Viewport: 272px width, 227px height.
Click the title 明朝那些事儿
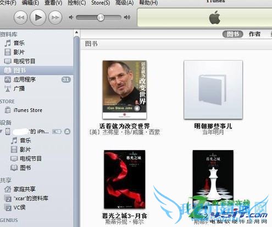(213, 126)
